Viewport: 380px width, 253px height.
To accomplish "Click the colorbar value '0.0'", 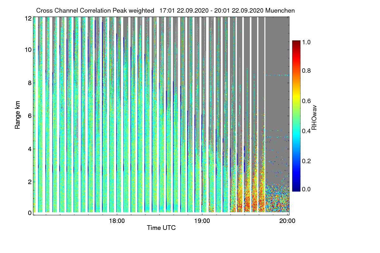I will 306,189.
